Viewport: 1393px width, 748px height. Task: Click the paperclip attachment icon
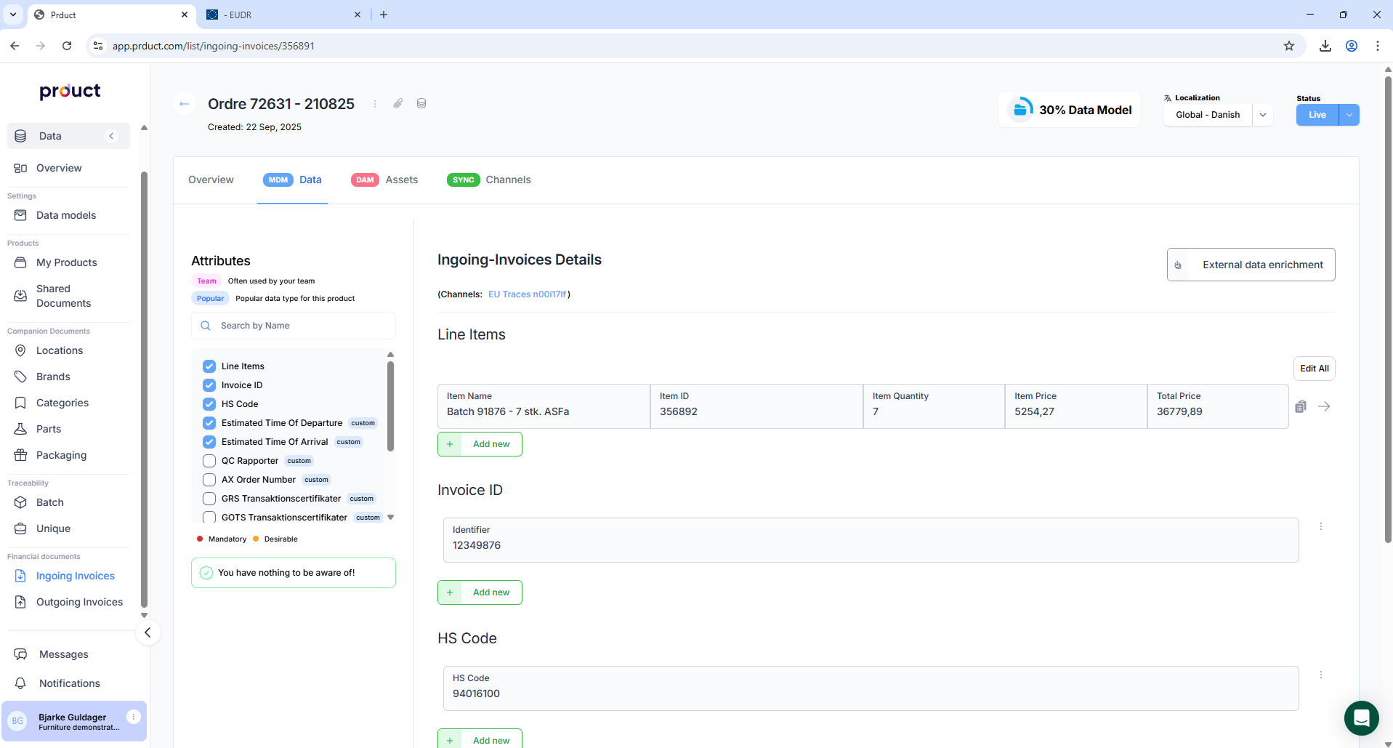coord(398,104)
